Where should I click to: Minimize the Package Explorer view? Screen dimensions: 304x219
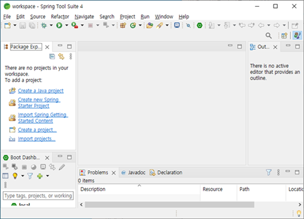pyautogui.click(x=60, y=45)
